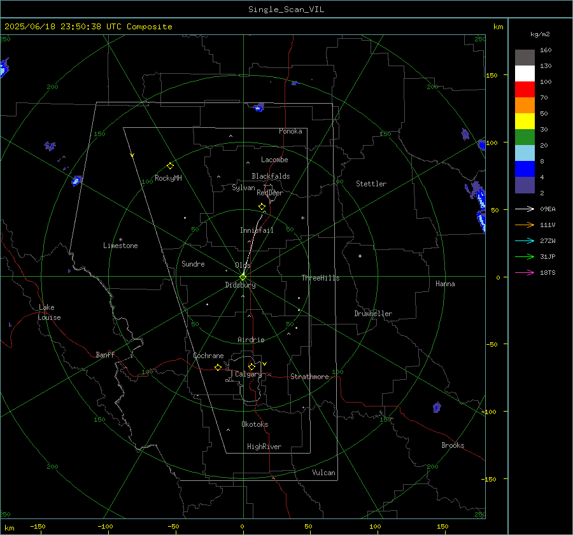Click the cyan 27ZW track arrow
This screenshot has width=573, height=535.
click(525, 240)
